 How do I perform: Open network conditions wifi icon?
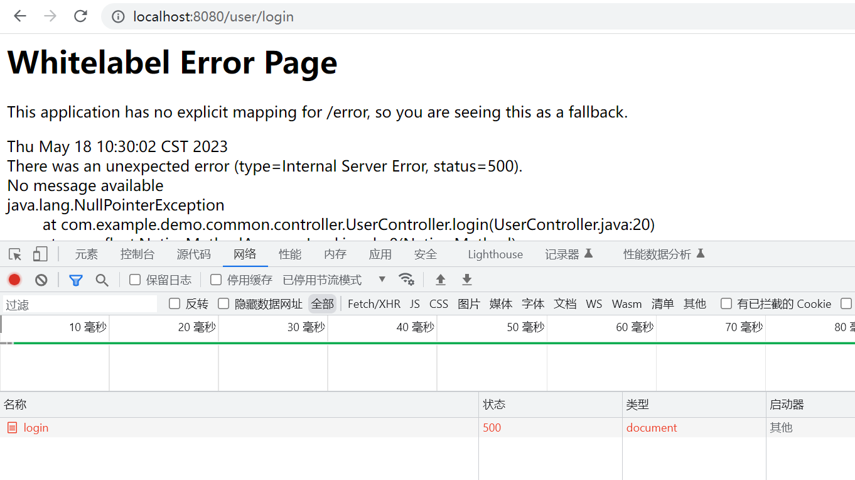point(406,280)
